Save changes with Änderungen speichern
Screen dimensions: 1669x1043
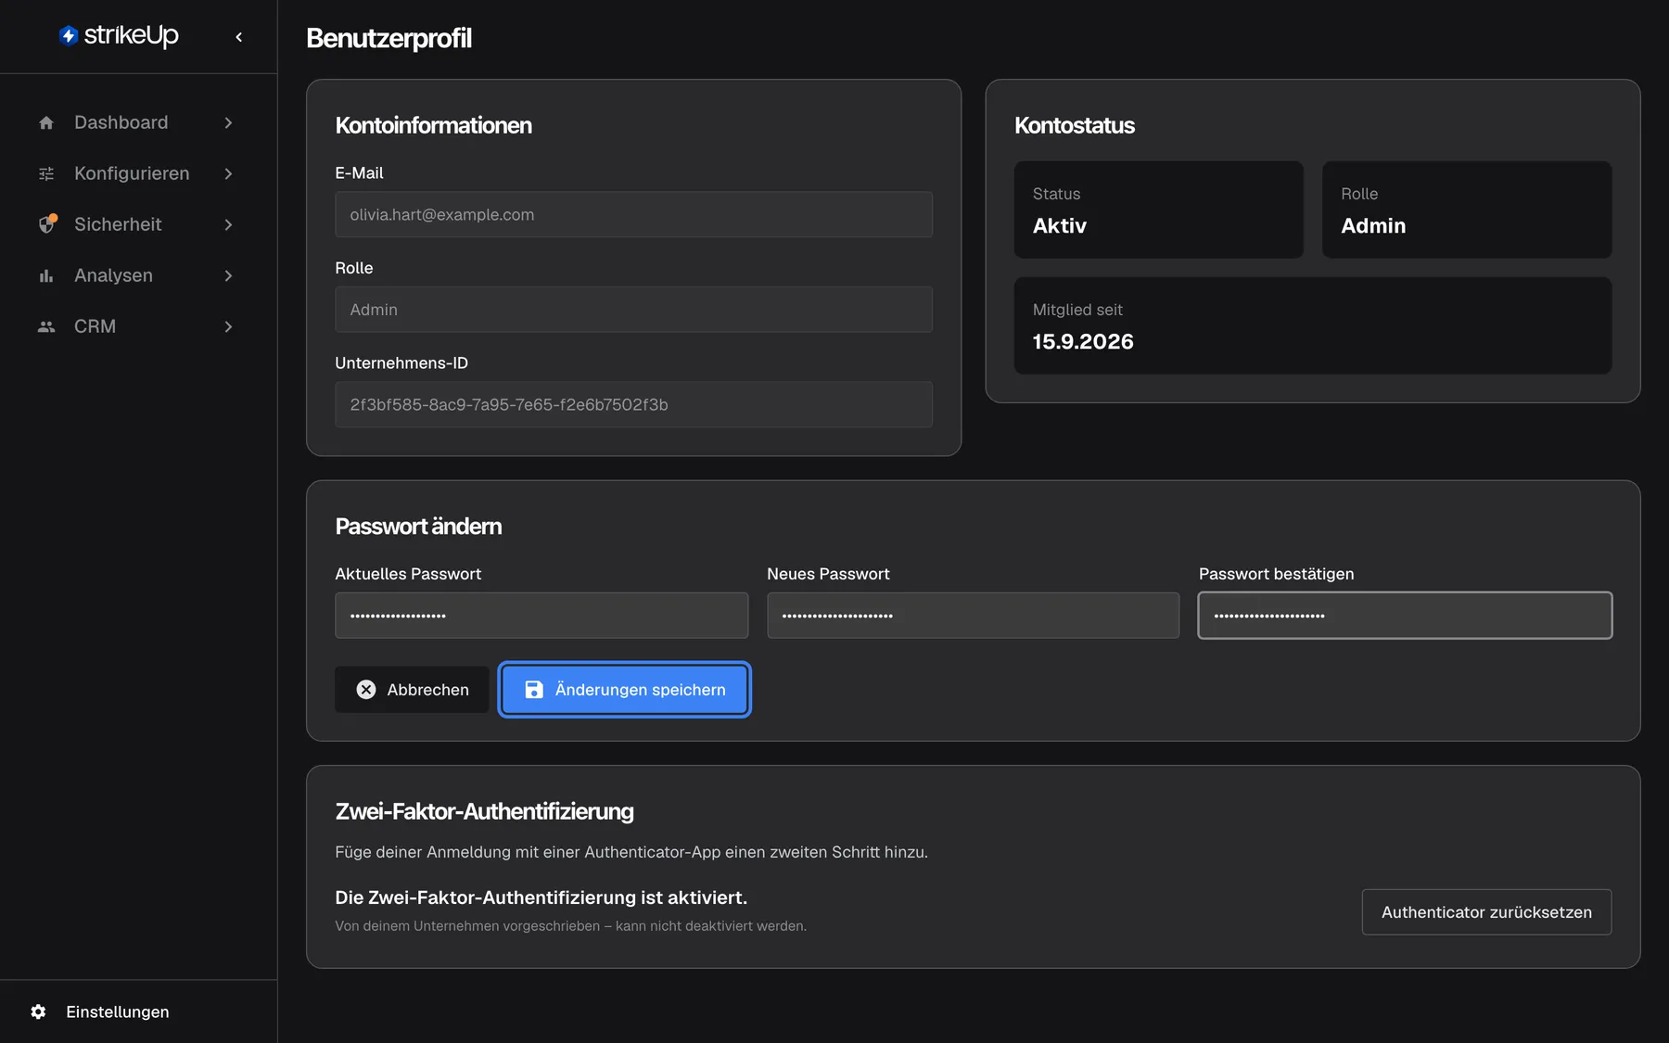click(x=625, y=690)
